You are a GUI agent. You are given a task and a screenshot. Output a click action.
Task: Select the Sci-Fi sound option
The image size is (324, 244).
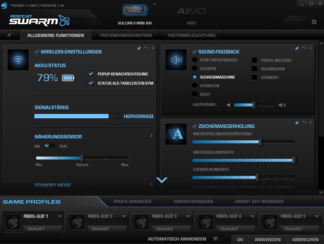click(x=195, y=94)
